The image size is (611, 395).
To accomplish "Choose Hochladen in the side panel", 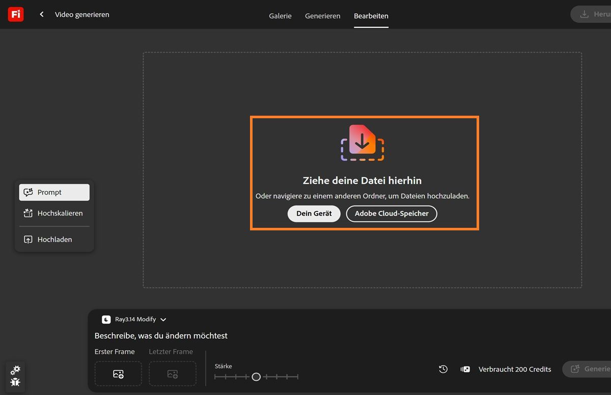I will pyautogui.click(x=54, y=239).
